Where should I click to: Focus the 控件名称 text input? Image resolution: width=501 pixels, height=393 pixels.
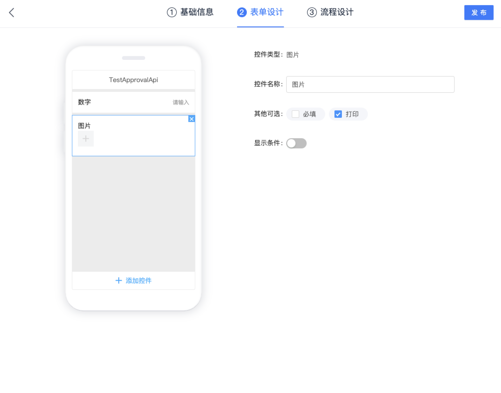click(x=370, y=85)
